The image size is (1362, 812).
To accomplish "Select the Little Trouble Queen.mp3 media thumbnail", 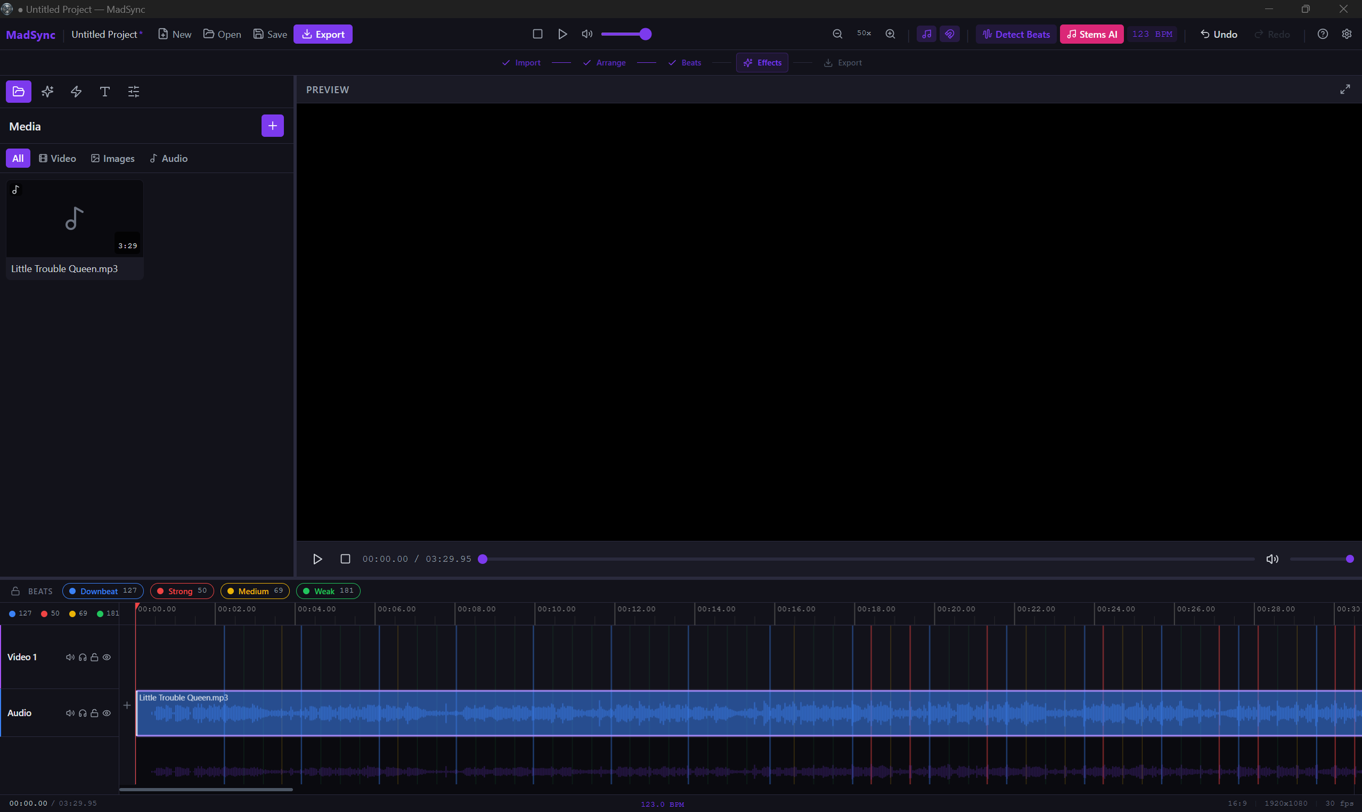I will [x=75, y=218].
